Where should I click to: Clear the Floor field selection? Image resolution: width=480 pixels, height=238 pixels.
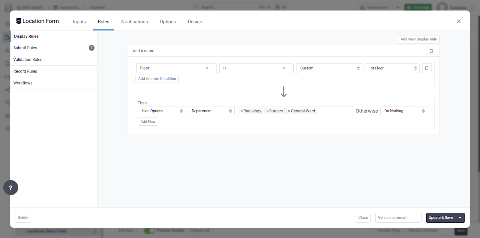point(207,68)
